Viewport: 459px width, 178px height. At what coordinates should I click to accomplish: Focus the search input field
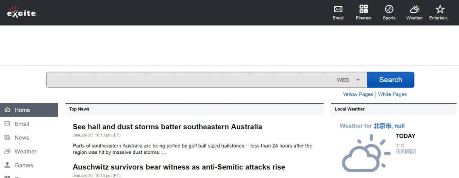[190, 80]
